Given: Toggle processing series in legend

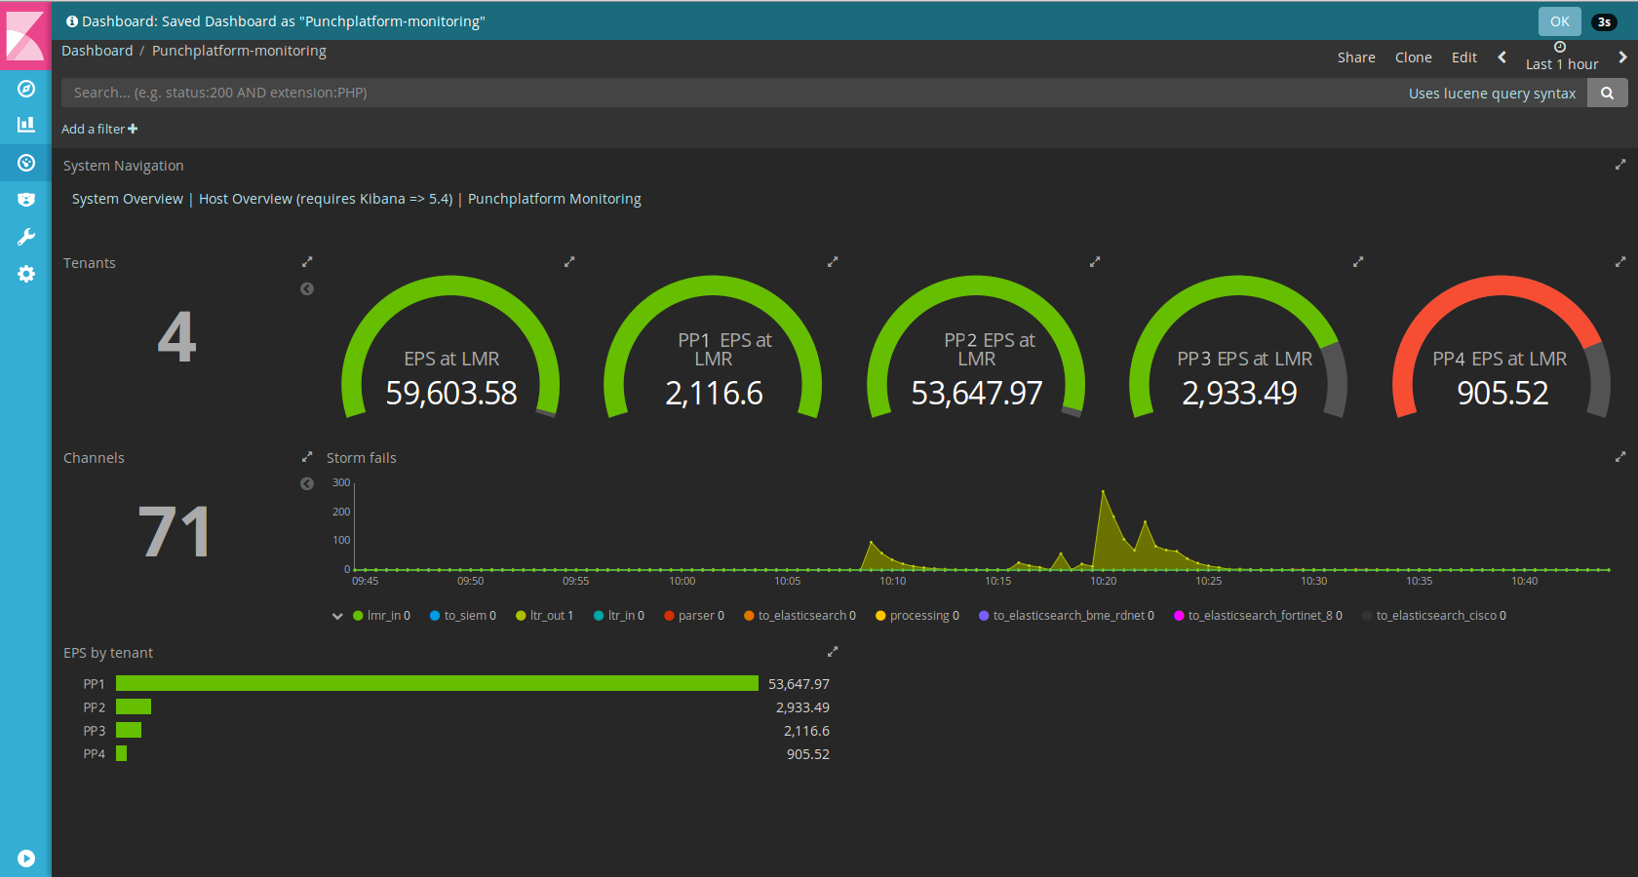Looking at the screenshot, I should tap(917, 616).
